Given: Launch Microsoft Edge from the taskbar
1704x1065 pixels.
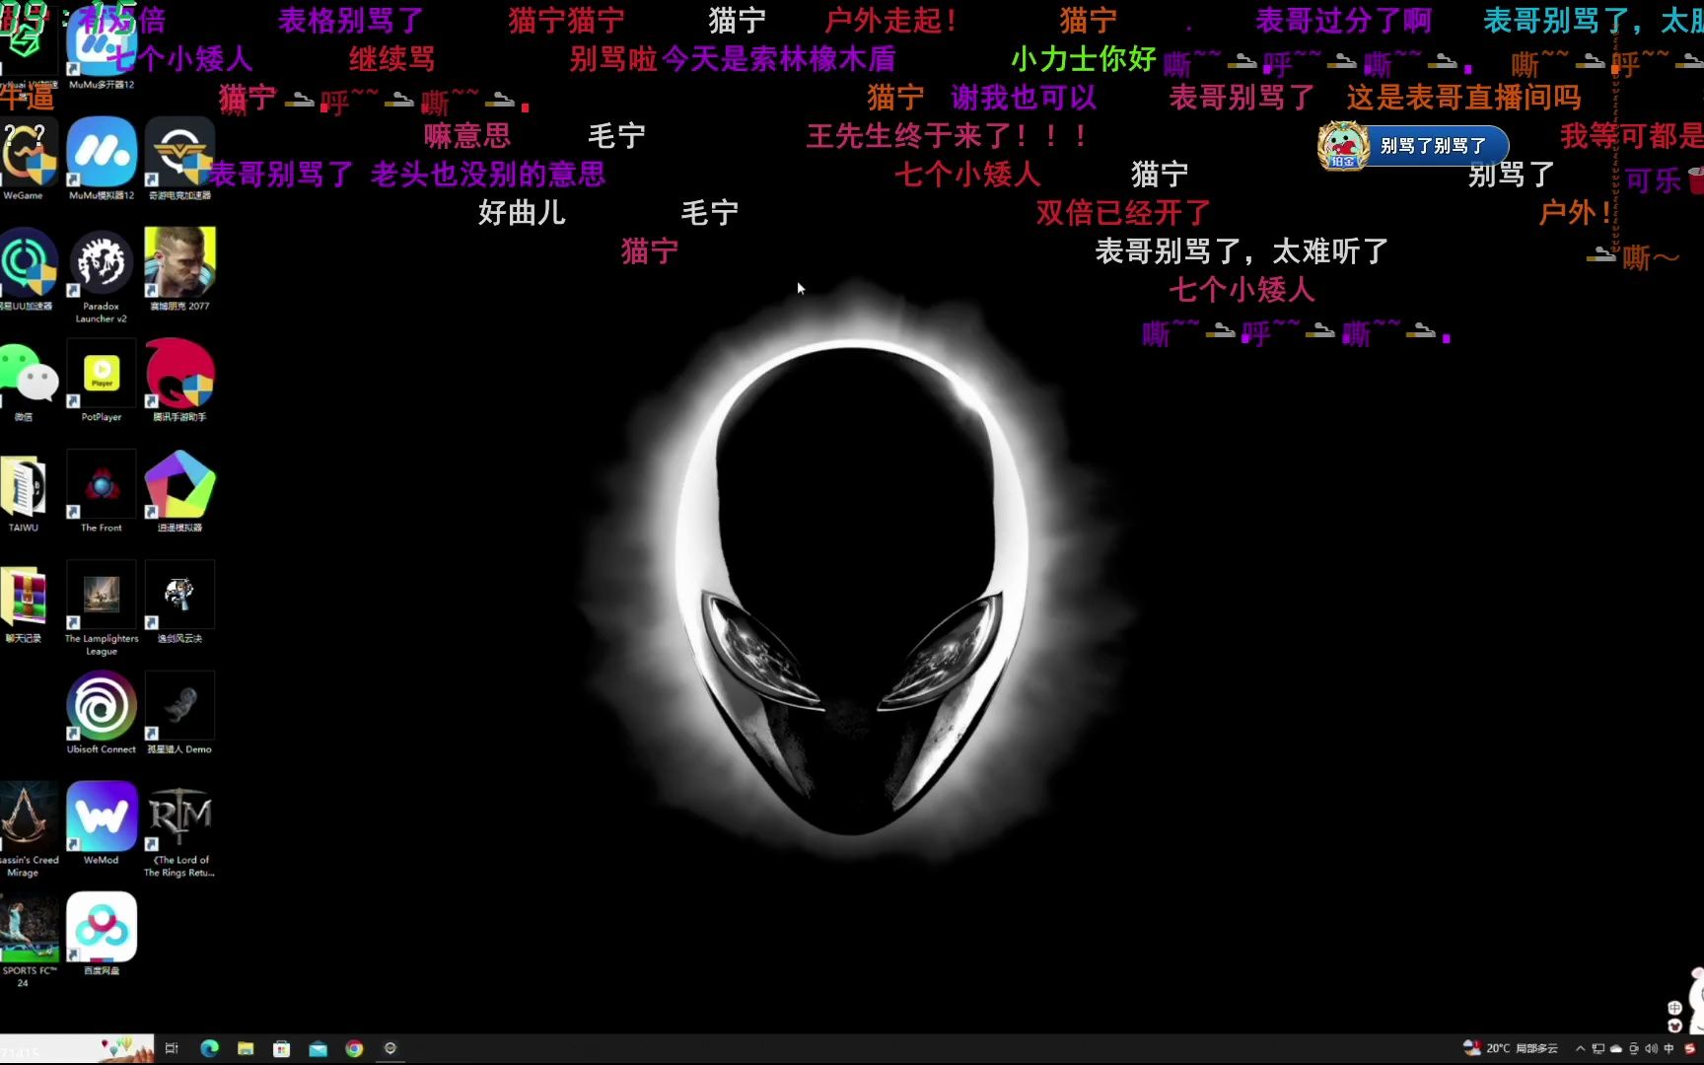Looking at the screenshot, I should 209,1048.
